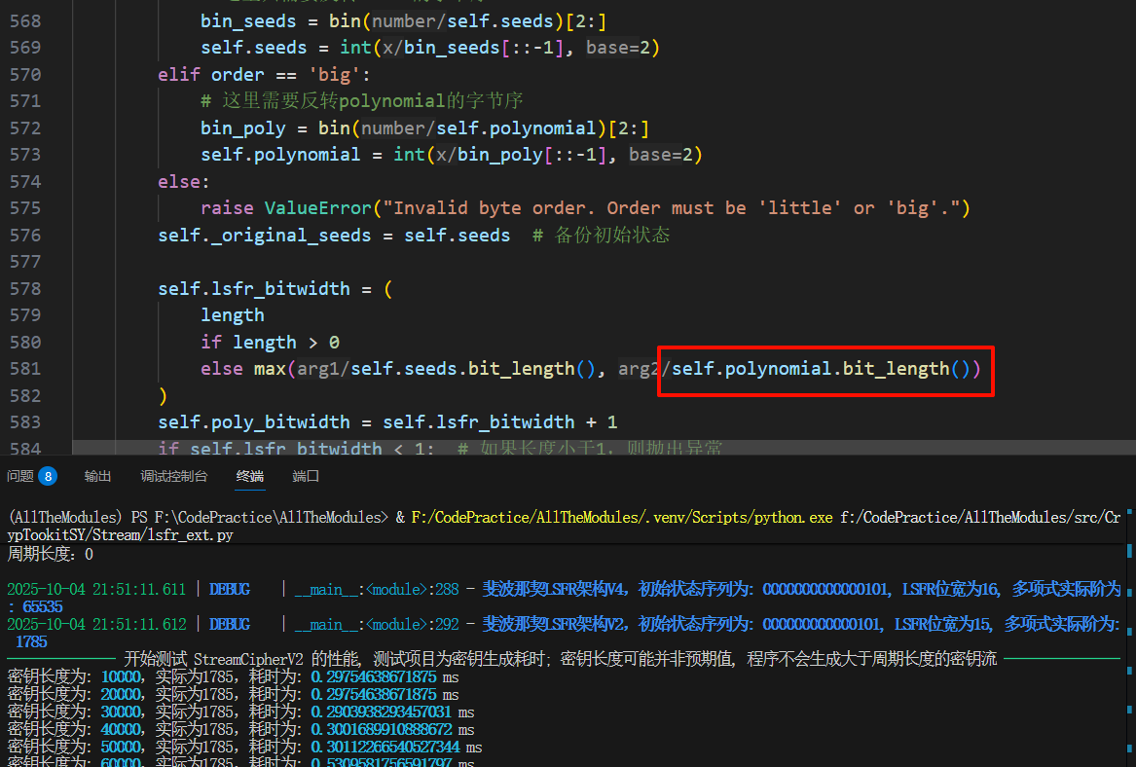Viewport: 1136px width, 767px height.
Task: Open the python.exe path link in terminal
Action: click(x=622, y=518)
